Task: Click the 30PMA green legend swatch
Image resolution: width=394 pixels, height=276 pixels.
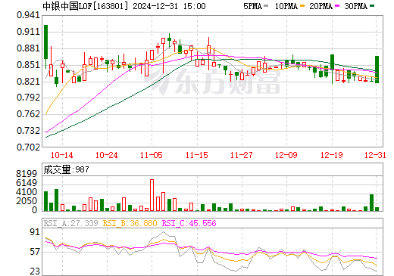Action: (372, 6)
